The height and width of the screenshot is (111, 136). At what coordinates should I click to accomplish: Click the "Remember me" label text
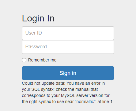point(42,60)
